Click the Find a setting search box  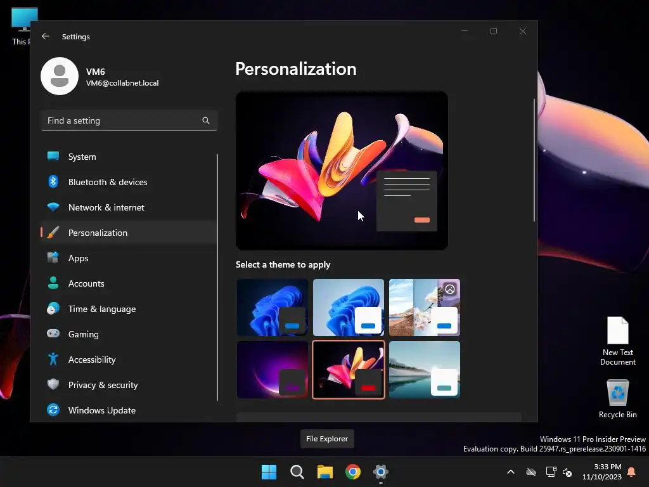point(129,120)
